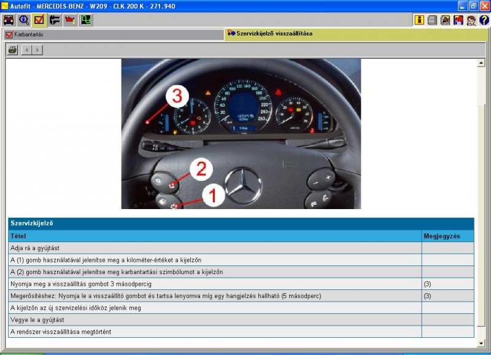491x355 pixels.
Task: Click the (3) note in the 'Nyomja meg' row
Action: click(427, 284)
